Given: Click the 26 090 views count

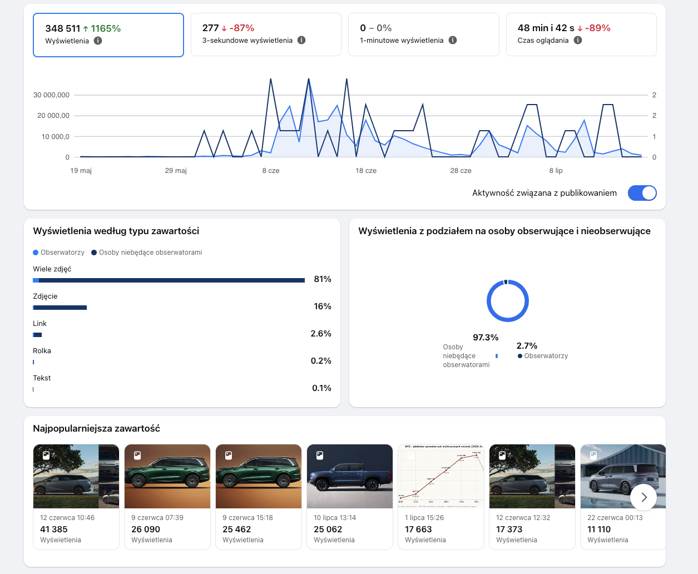Looking at the screenshot, I should [x=146, y=530].
